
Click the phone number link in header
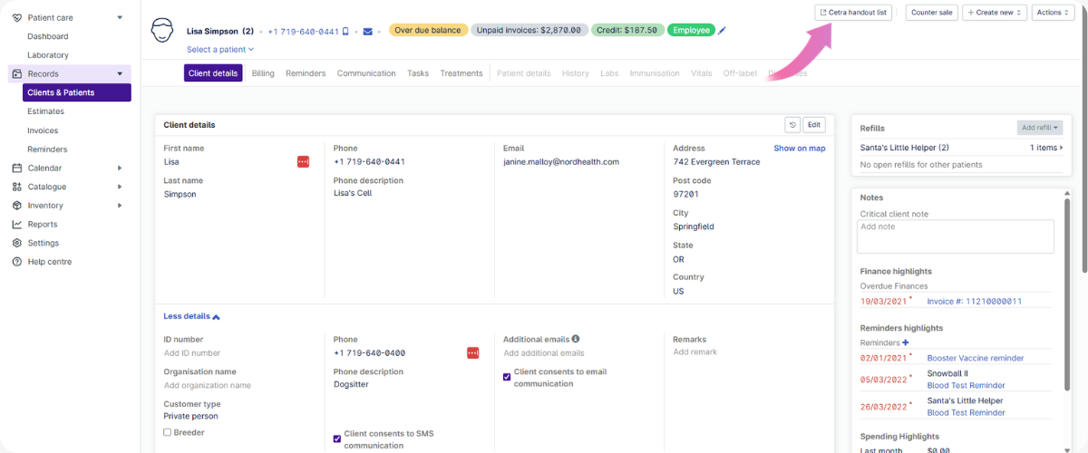[303, 32]
